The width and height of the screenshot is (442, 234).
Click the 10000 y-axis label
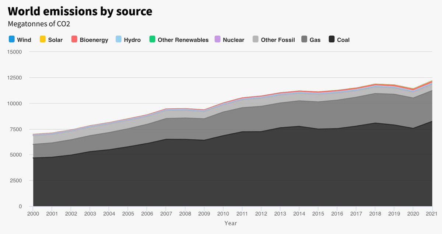pyautogui.click(x=15, y=104)
